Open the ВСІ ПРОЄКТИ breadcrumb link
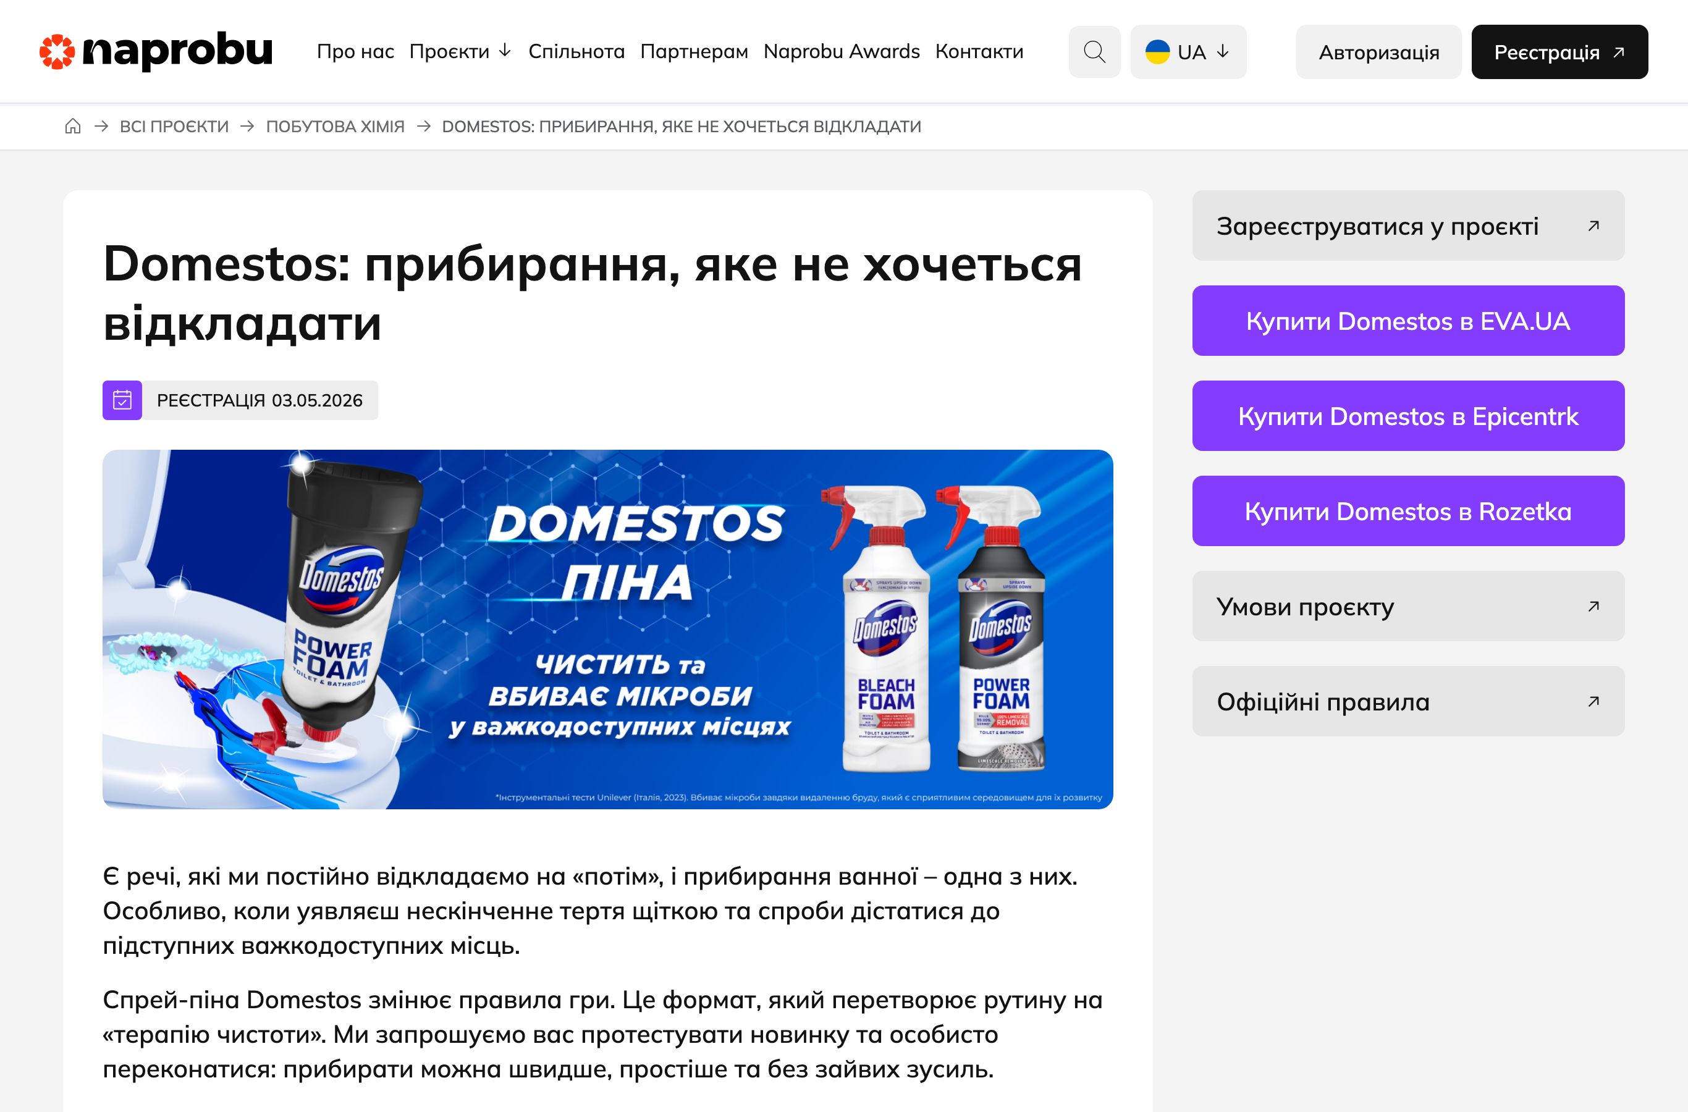 [174, 126]
